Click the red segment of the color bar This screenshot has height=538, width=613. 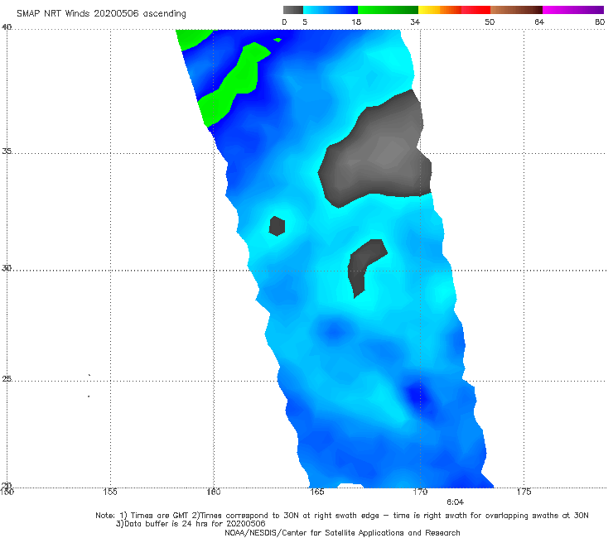[475, 10]
